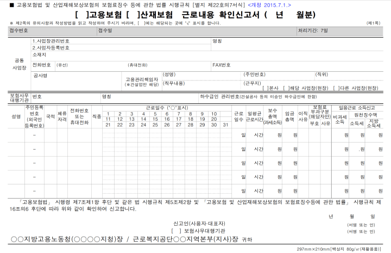This screenshot has height=253, width=391.
Task: Select the 체류자격 column header
Action: tap(62, 116)
